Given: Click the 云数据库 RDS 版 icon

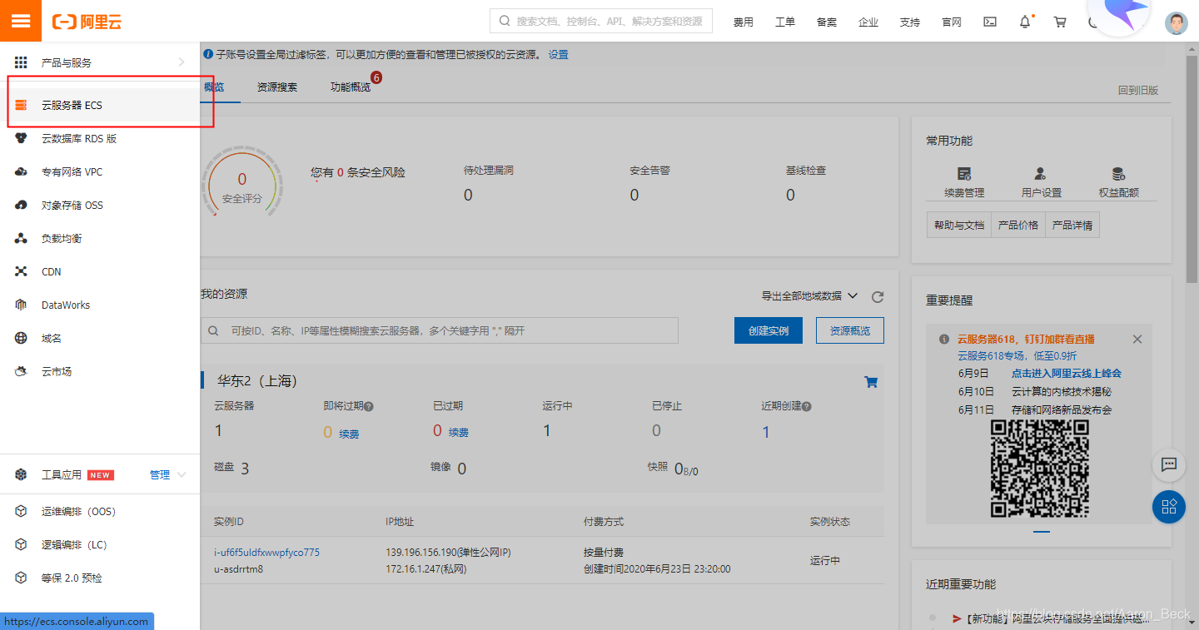Looking at the screenshot, I should click(x=21, y=139).
